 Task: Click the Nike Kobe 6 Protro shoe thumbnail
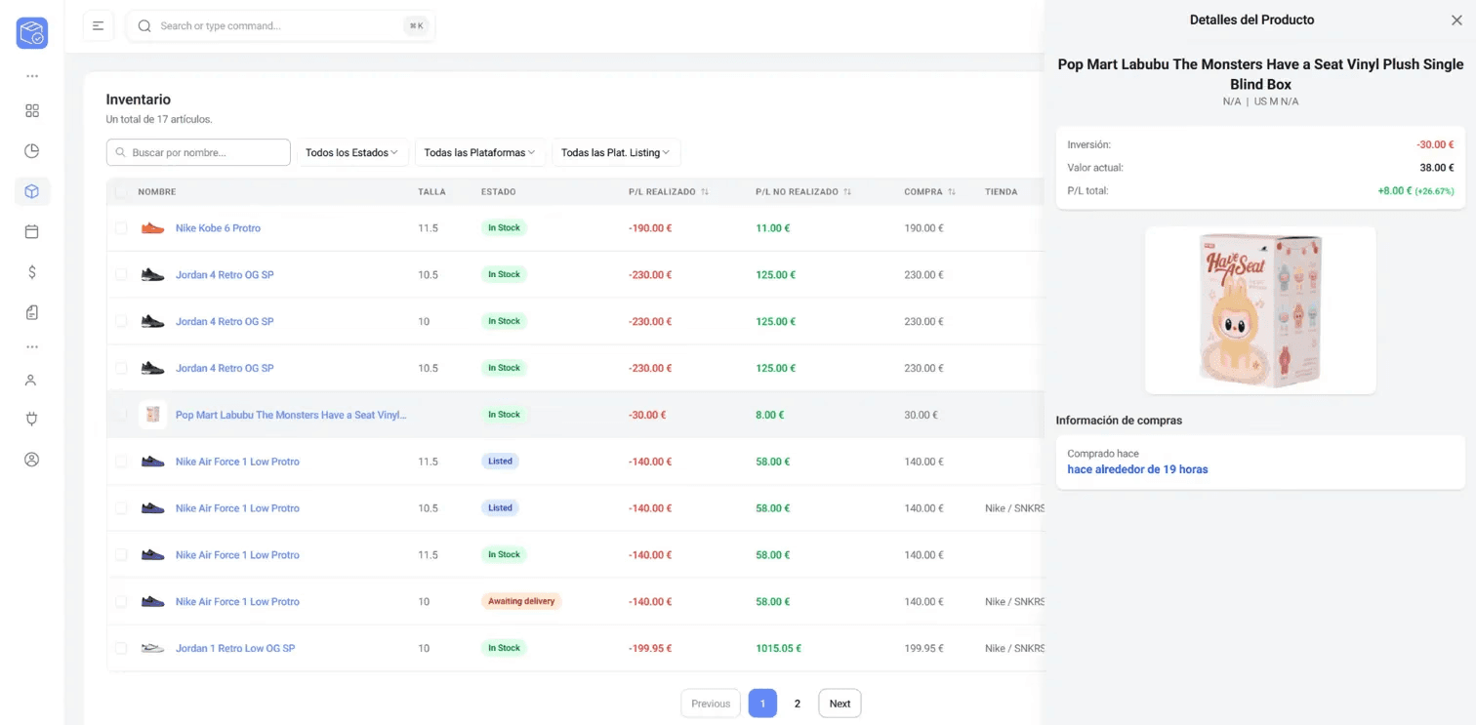(x=152, y=228)
